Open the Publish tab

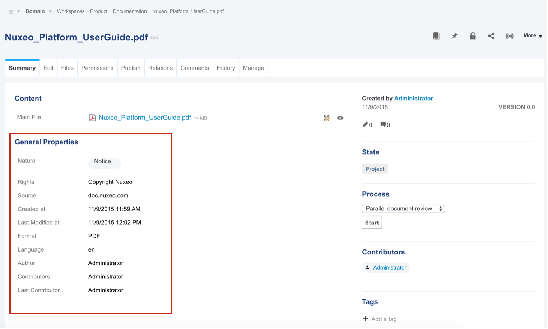click(131, 68)
